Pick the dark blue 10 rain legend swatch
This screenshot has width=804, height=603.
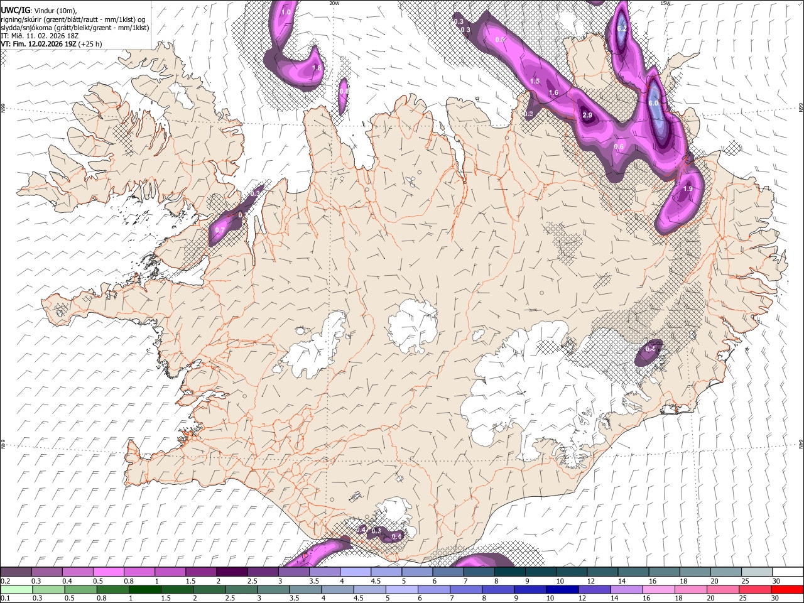click(x=561, y=590)
